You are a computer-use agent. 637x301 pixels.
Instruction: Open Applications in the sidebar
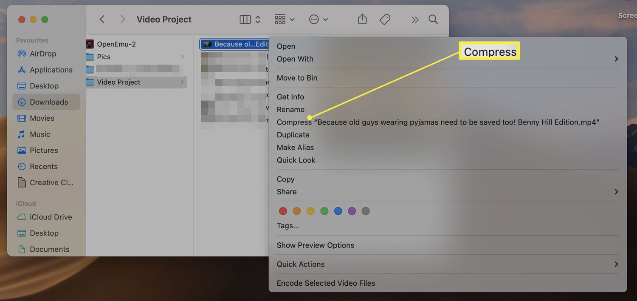coord(51,70)
